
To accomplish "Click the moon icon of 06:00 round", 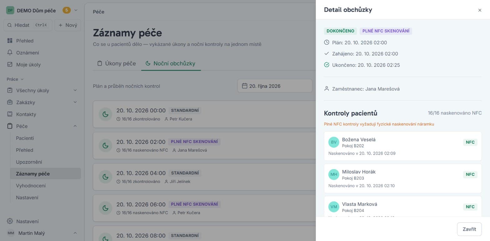I will tap(106, 208).
